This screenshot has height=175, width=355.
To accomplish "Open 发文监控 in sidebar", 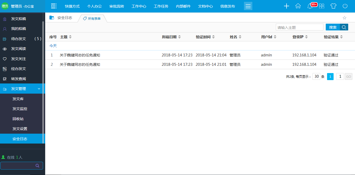I will 20,109.
